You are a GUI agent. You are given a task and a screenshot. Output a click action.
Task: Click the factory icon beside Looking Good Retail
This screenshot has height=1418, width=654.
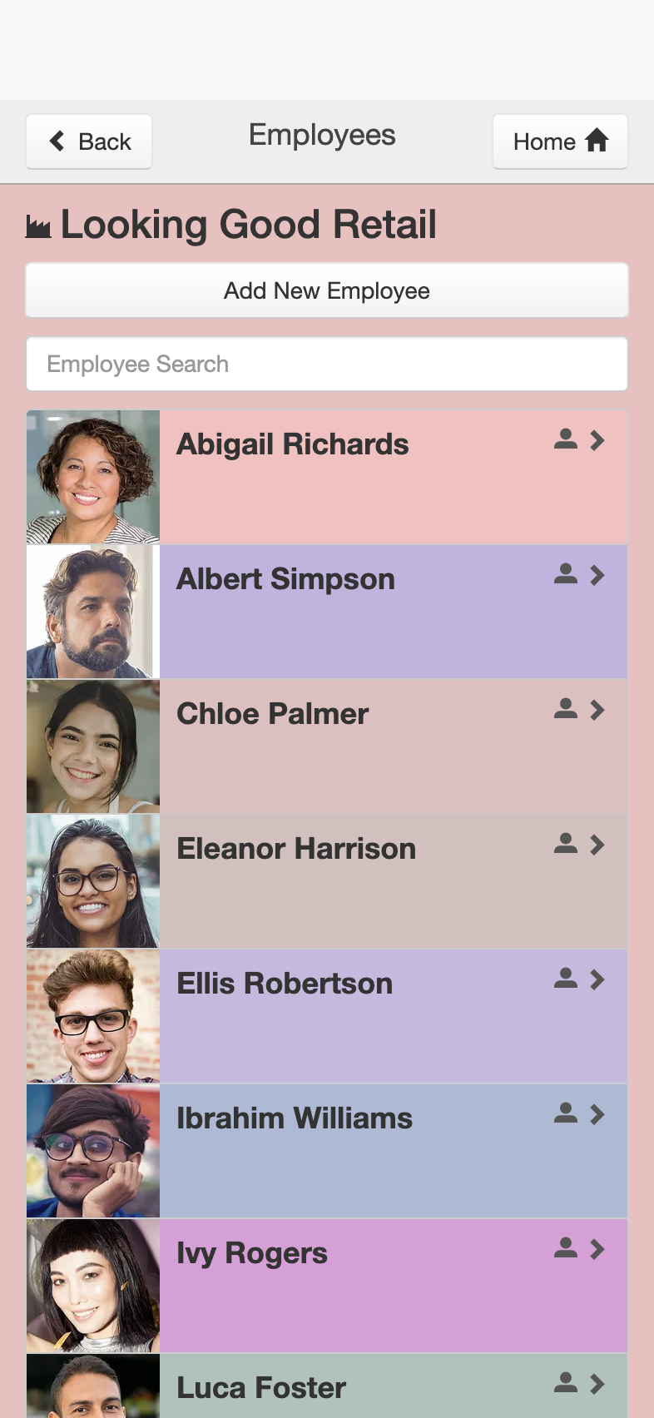38,226
